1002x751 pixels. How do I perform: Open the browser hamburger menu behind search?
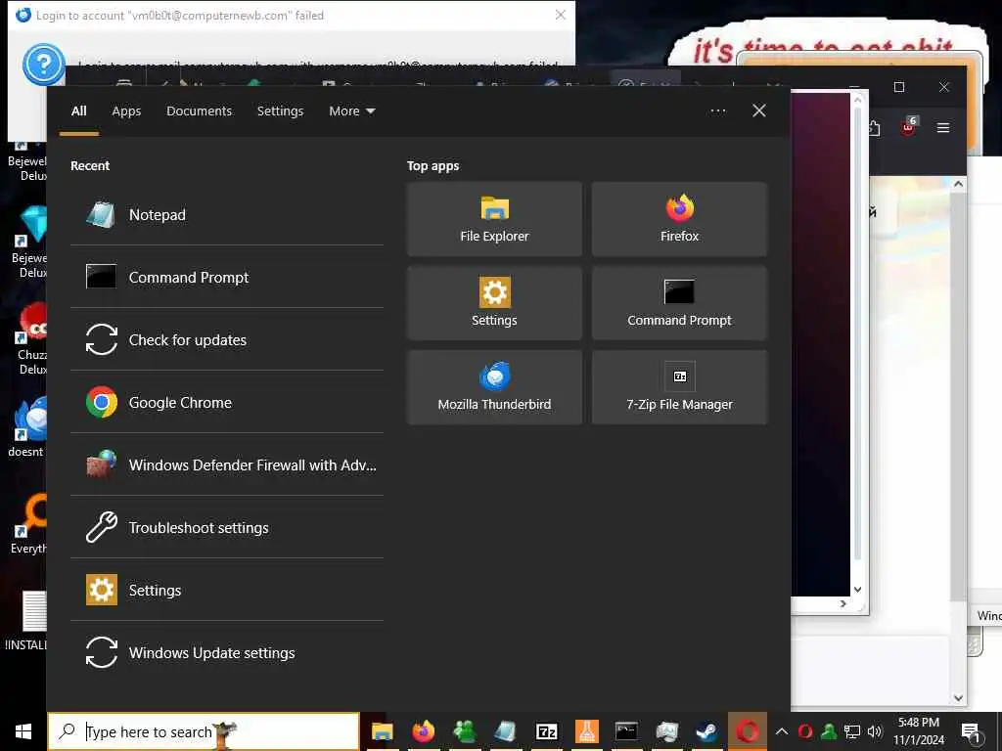(943, 128)
